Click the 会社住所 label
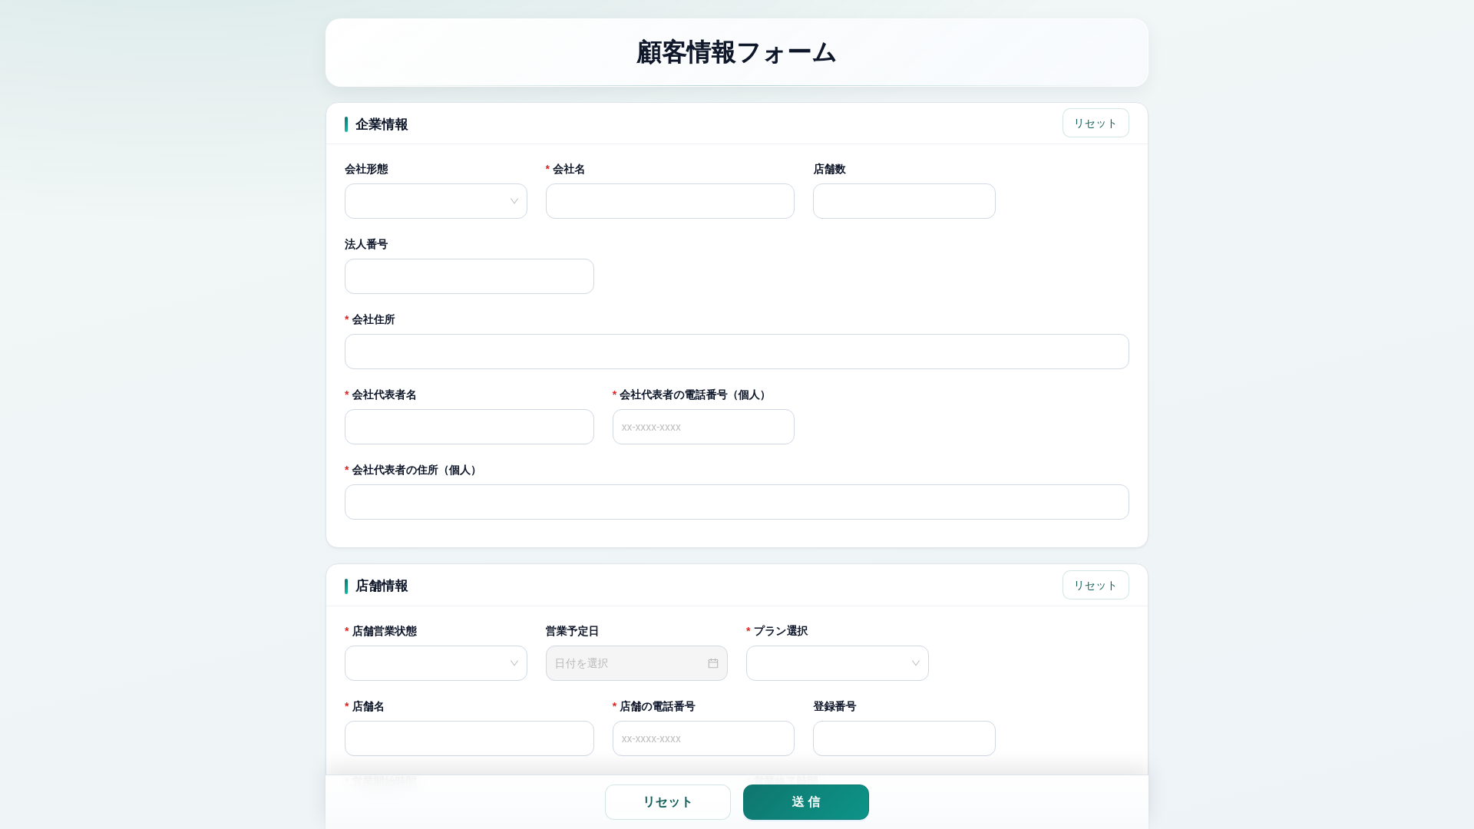This screenshot has height=829, width=1474. coord(373,319)
